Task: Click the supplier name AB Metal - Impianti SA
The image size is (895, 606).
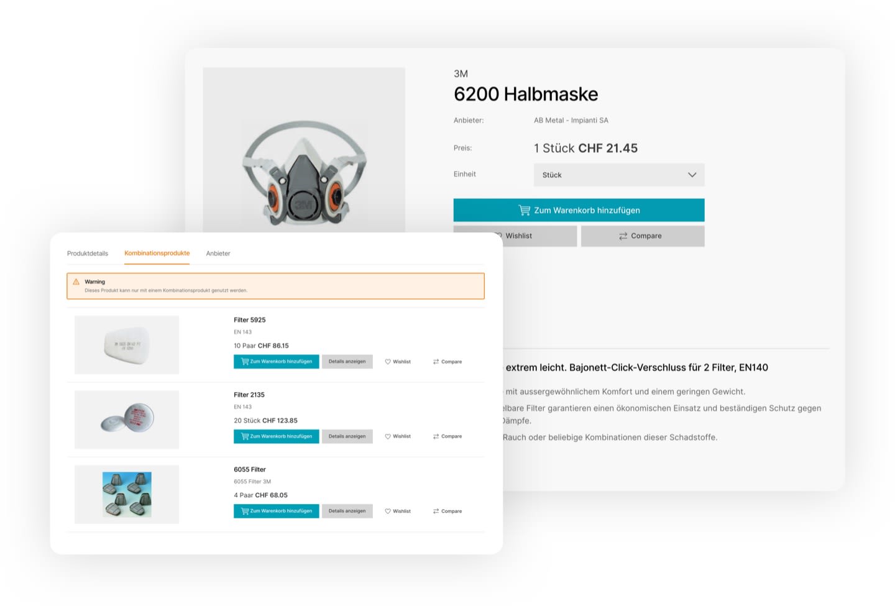Action: (x=571, y=121)
